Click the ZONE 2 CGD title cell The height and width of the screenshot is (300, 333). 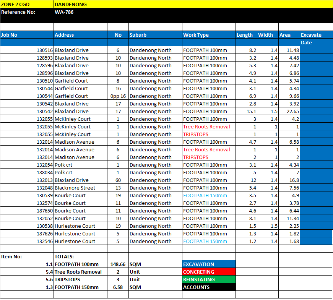point(27,4)
